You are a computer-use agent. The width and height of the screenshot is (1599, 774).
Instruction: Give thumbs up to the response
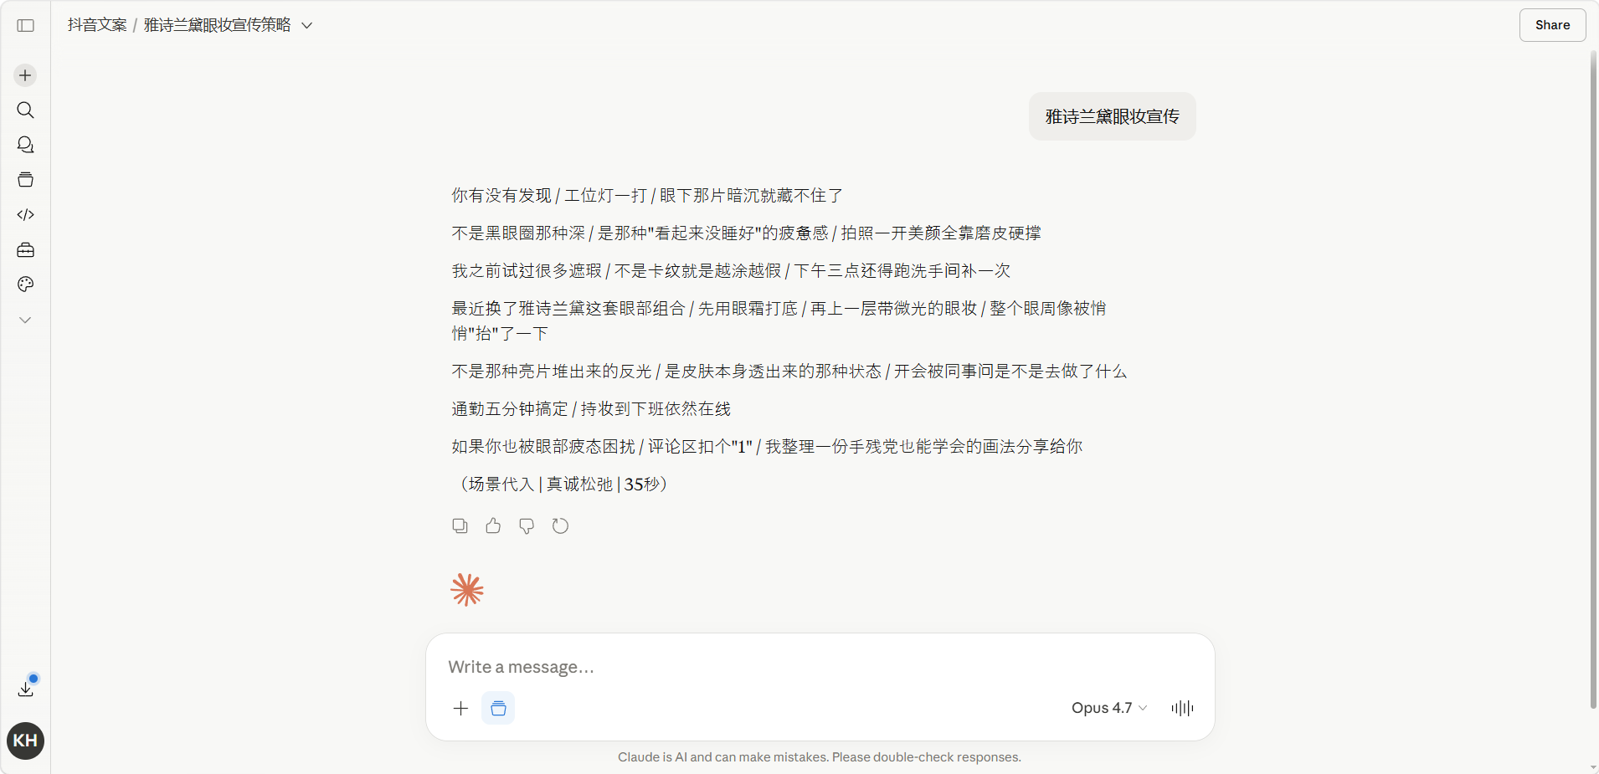pos(493,525)
